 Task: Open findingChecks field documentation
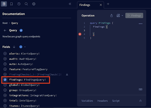click(x=35, y=75)
